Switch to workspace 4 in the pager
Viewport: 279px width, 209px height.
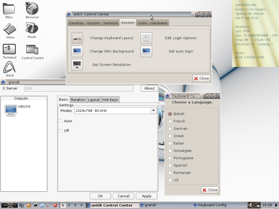[81, 205]
